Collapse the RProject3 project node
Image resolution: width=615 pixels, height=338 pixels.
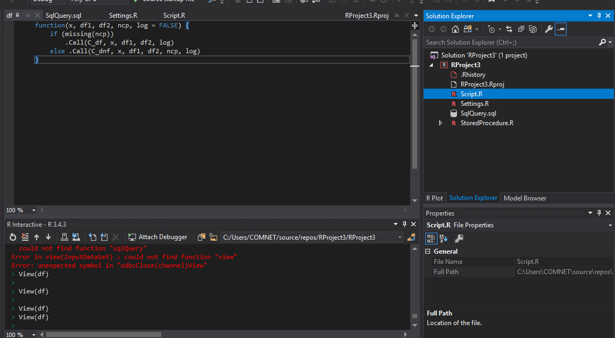tap(432, 65)
